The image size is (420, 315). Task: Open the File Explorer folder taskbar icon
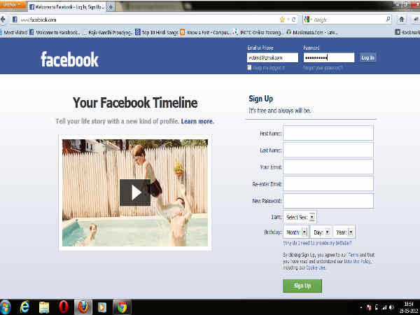pyautogui.click(x=44, y=307)
